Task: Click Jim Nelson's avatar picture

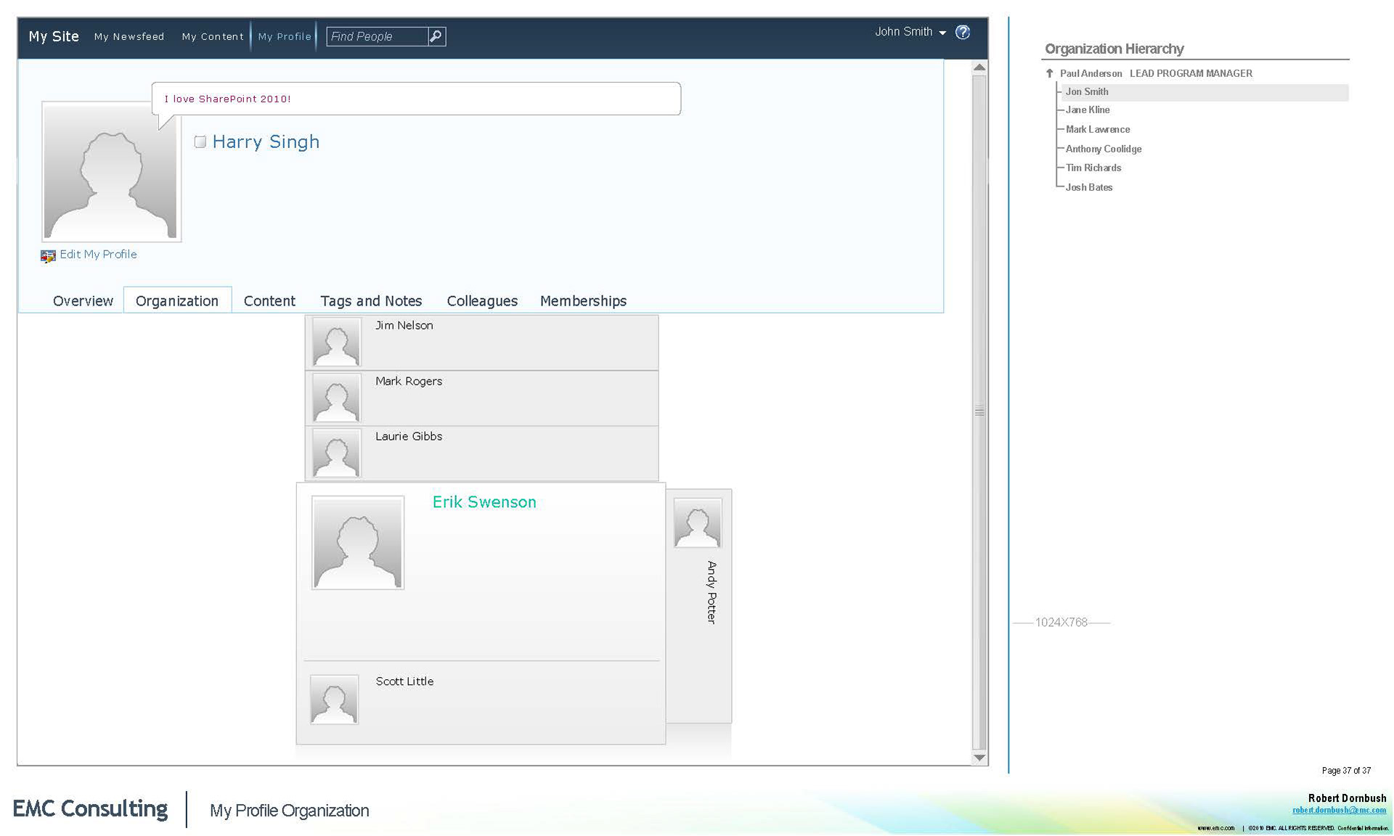Action: (336, 342)
